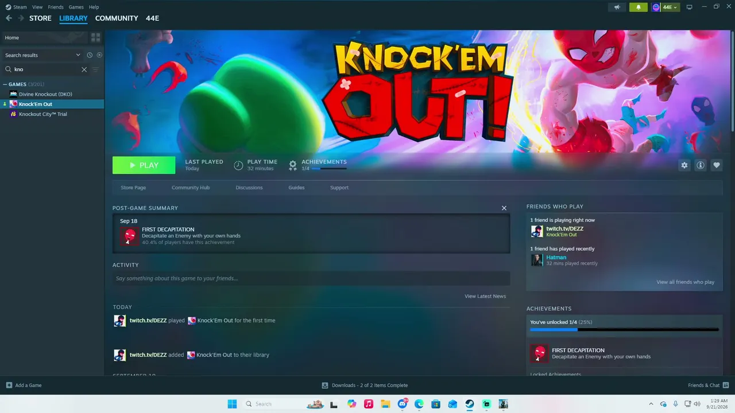Open game information icon
The width and height of the screenshot is (735, 413).
coord(700,165)
